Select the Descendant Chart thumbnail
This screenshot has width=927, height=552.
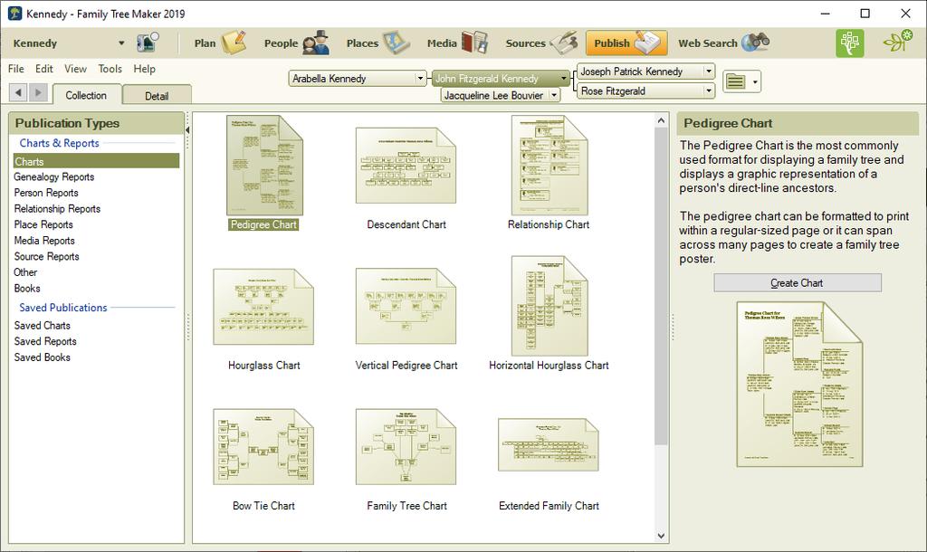coord(406,166)
